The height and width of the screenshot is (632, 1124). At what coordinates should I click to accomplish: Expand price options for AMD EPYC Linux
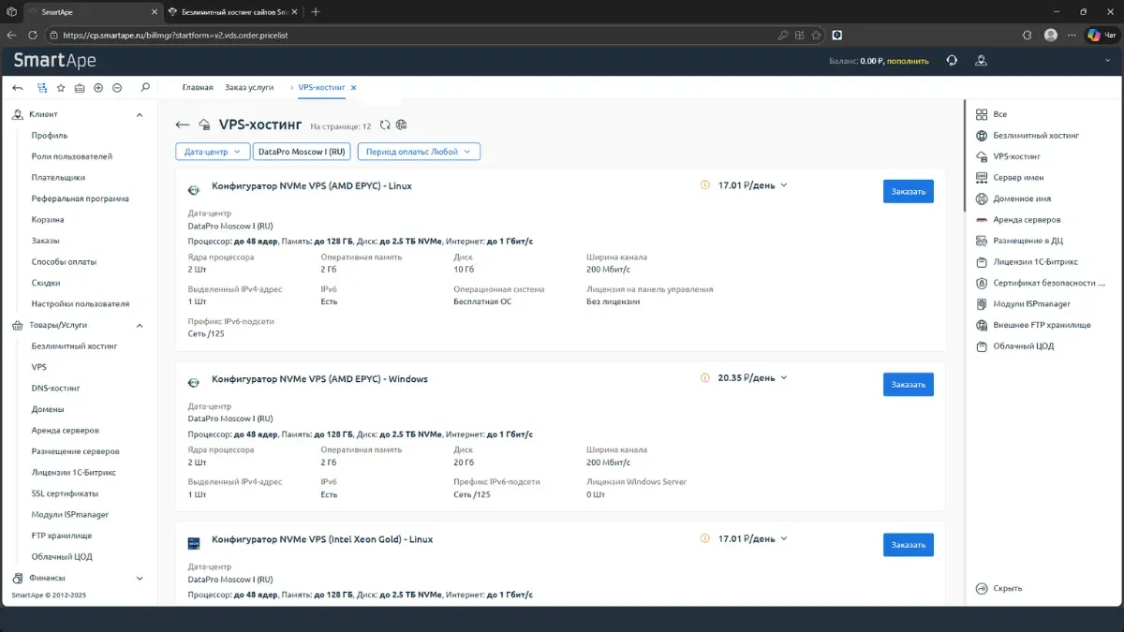(784, 184)
